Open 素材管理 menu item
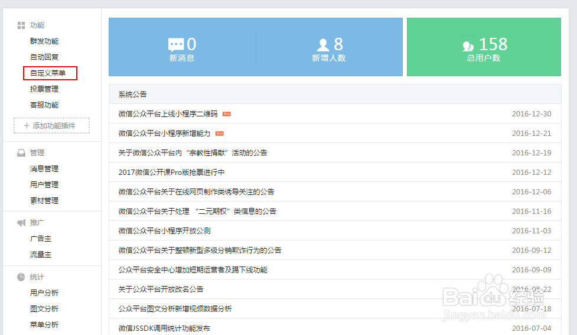The image size is (577, 335). pos(44,201)
